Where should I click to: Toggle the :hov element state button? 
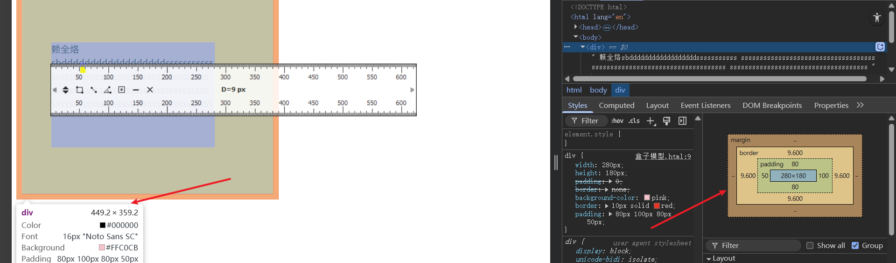click(x=617, y=121)
